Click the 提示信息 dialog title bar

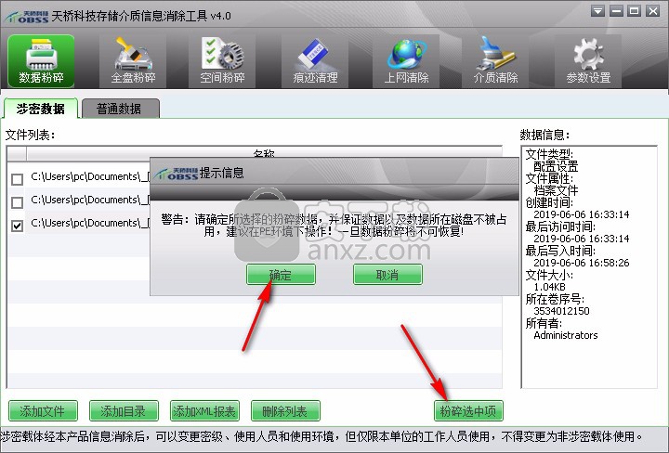click(334, 173)
